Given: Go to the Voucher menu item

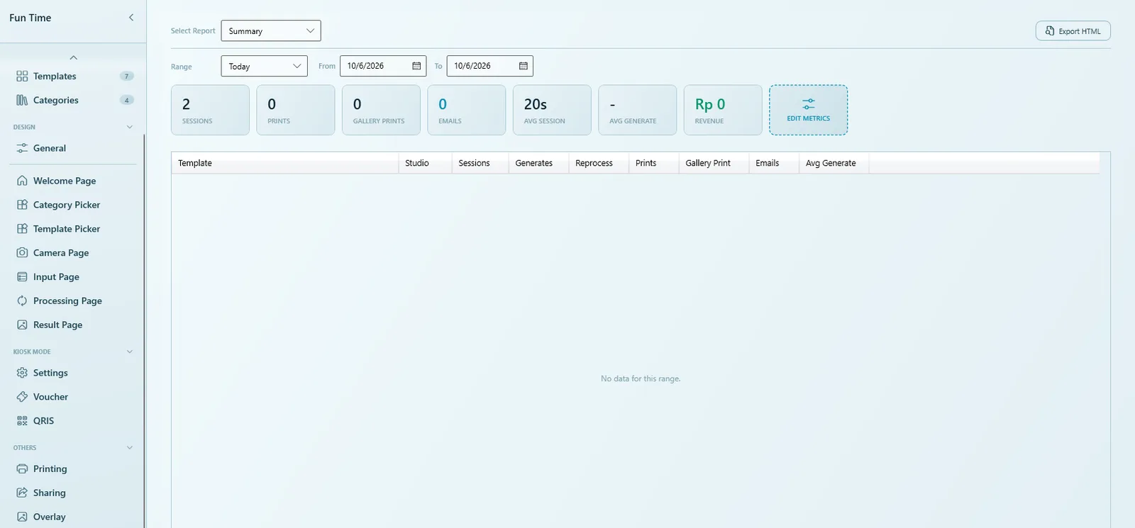Looking at the screenshot, I should [74, 397].
